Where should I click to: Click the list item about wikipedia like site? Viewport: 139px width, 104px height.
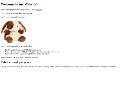(x=27, y=54)
